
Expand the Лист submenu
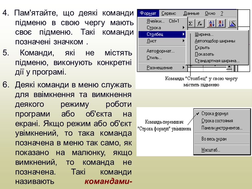[162, 41]
